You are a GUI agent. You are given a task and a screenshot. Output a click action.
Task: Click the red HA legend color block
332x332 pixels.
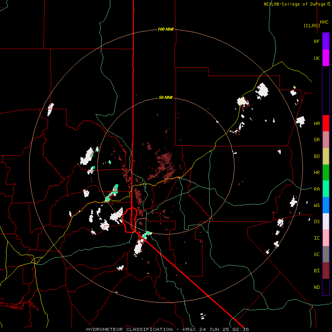326,123
